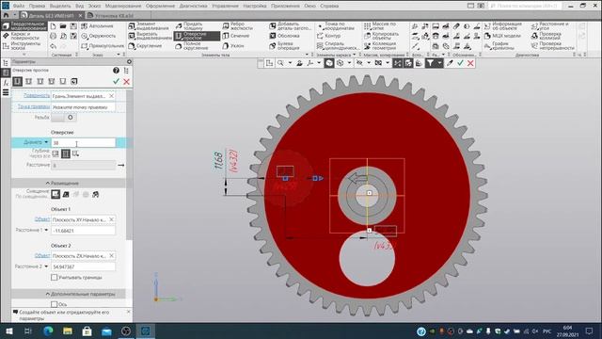Confirm hole with green check in panel

coord(116,82)
